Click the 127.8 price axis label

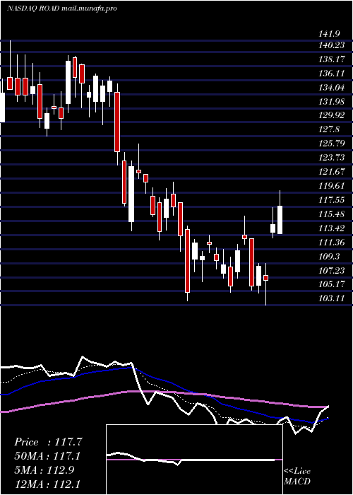(x=330, y=129)
